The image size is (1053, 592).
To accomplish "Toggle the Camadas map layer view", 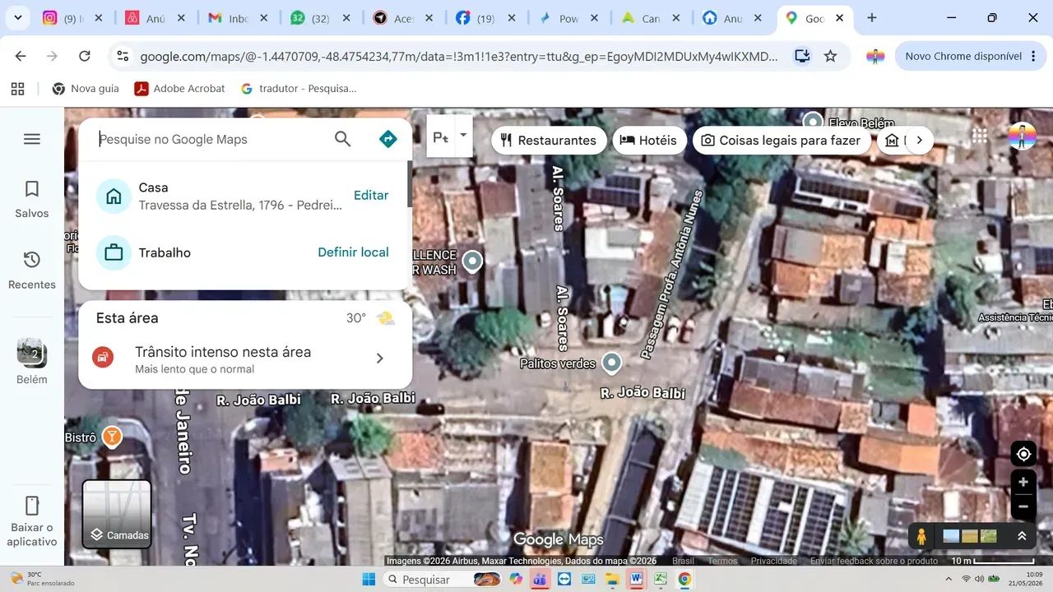I will pyautogui.click(x=117, y=514).
